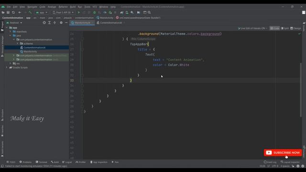Image resolution: width=306 pixels, height=172 pixels.
Task: Open the VCS menu
Action: pos(95,7)
